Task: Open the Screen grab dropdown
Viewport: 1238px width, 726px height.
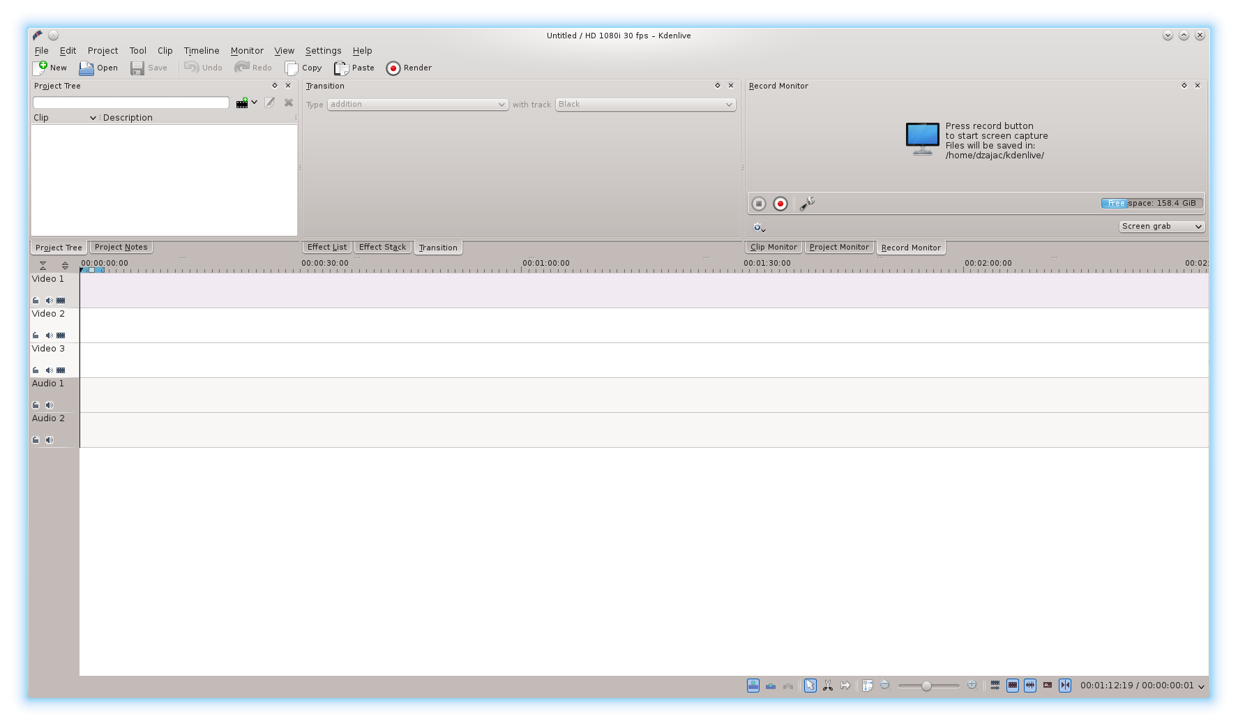Action: (1162, 227)
